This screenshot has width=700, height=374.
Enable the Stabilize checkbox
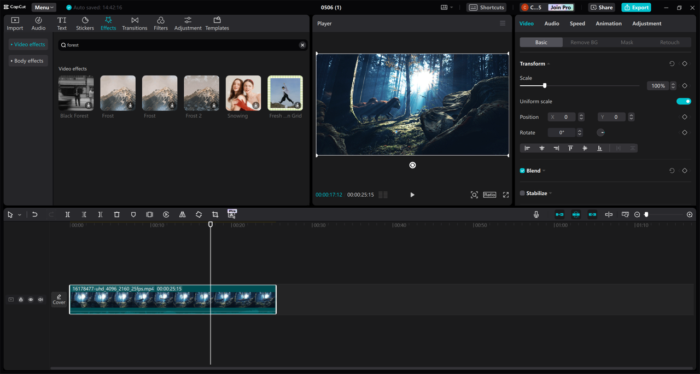pos(522,193)
